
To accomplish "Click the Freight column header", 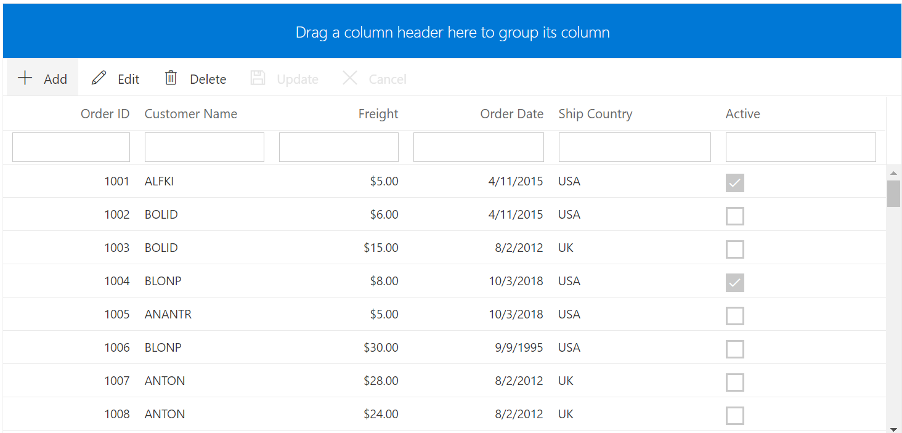I will pos(378,114).
